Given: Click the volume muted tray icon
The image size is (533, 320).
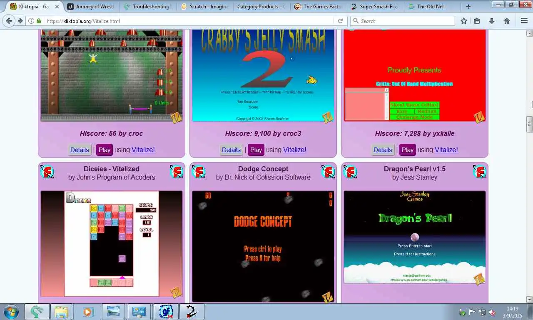Looking at the screenshot, I should (x=492, y=312).
